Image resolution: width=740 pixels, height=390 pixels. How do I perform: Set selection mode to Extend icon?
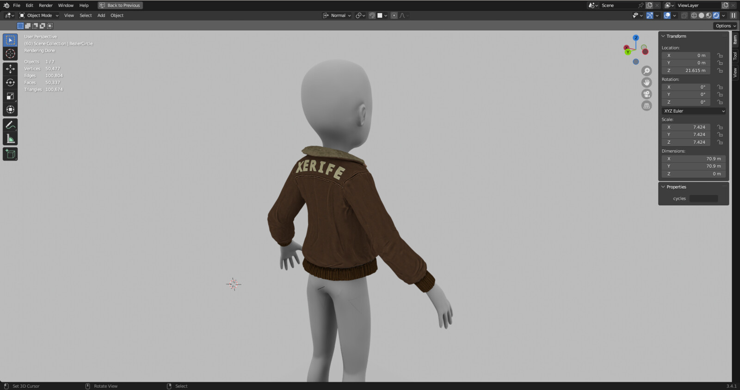coord(28,26)
